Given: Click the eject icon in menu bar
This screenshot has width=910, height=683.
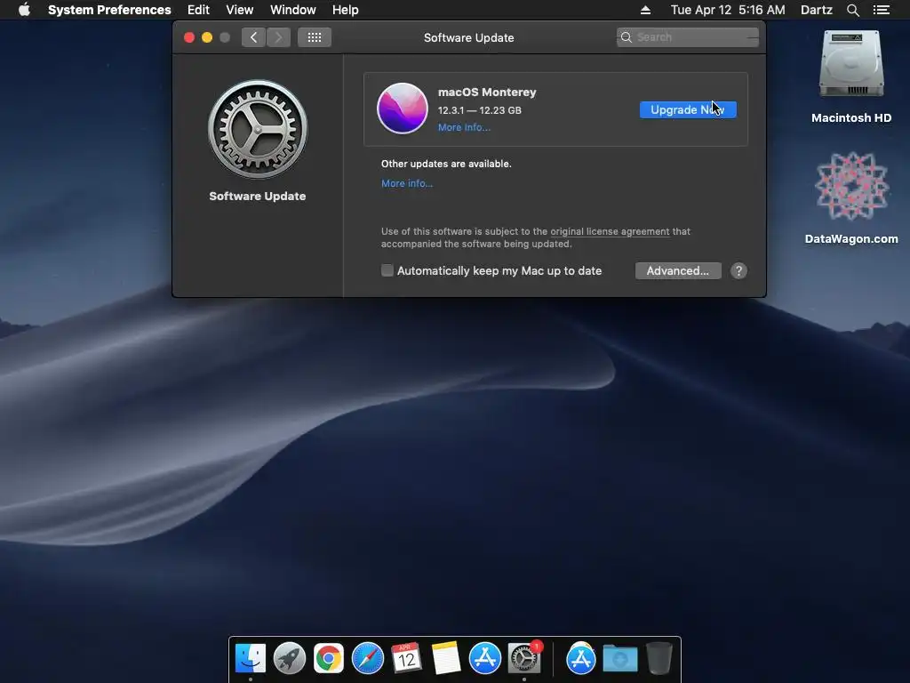Looking at the screenshot, I should [x=645, y=10].
